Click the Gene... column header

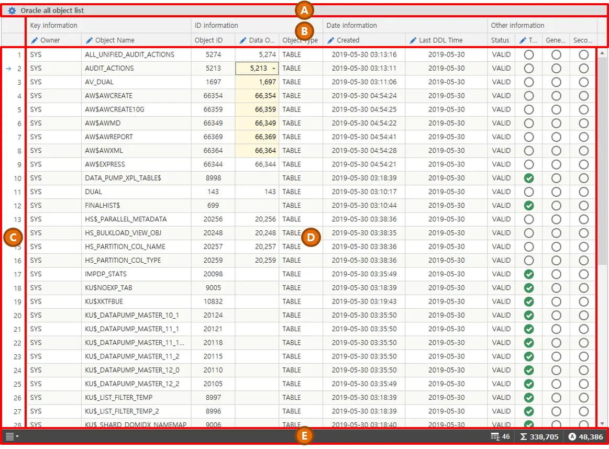coord(556,40)
